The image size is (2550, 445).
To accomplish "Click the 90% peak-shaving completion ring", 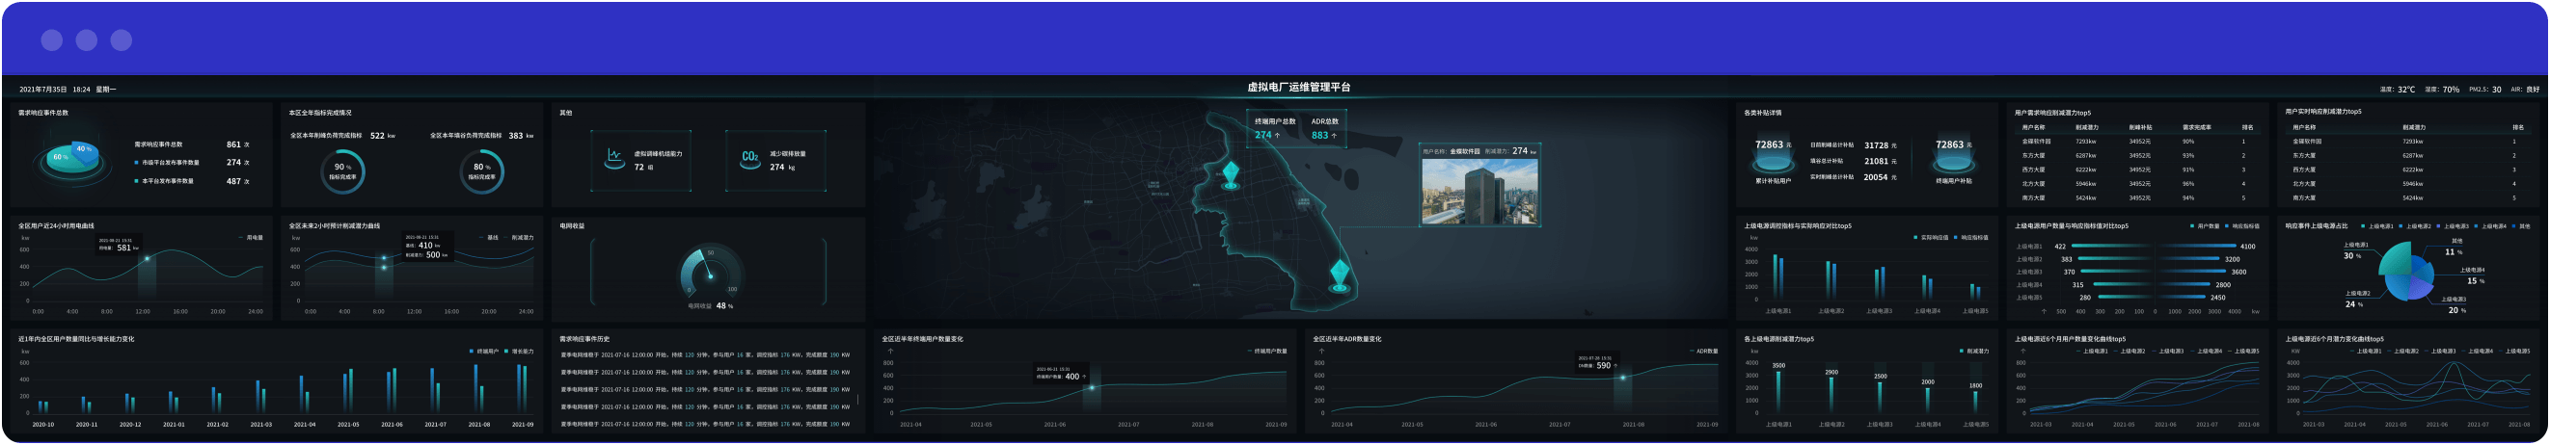I will 342,172.
